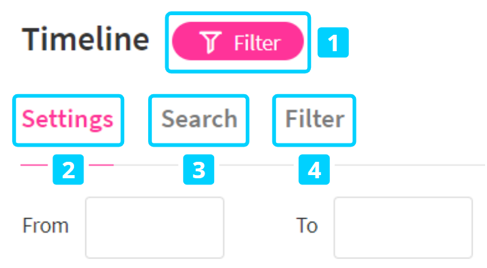The width and height of the screenshot is (487, 268).
Task: Switch to the Search tab
Action: pos(199,119)
